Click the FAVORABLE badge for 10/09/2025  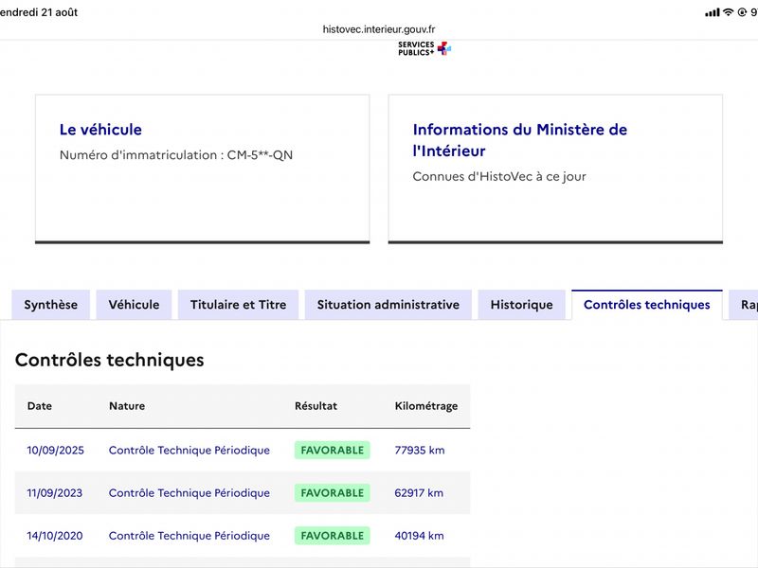[333, 451]
